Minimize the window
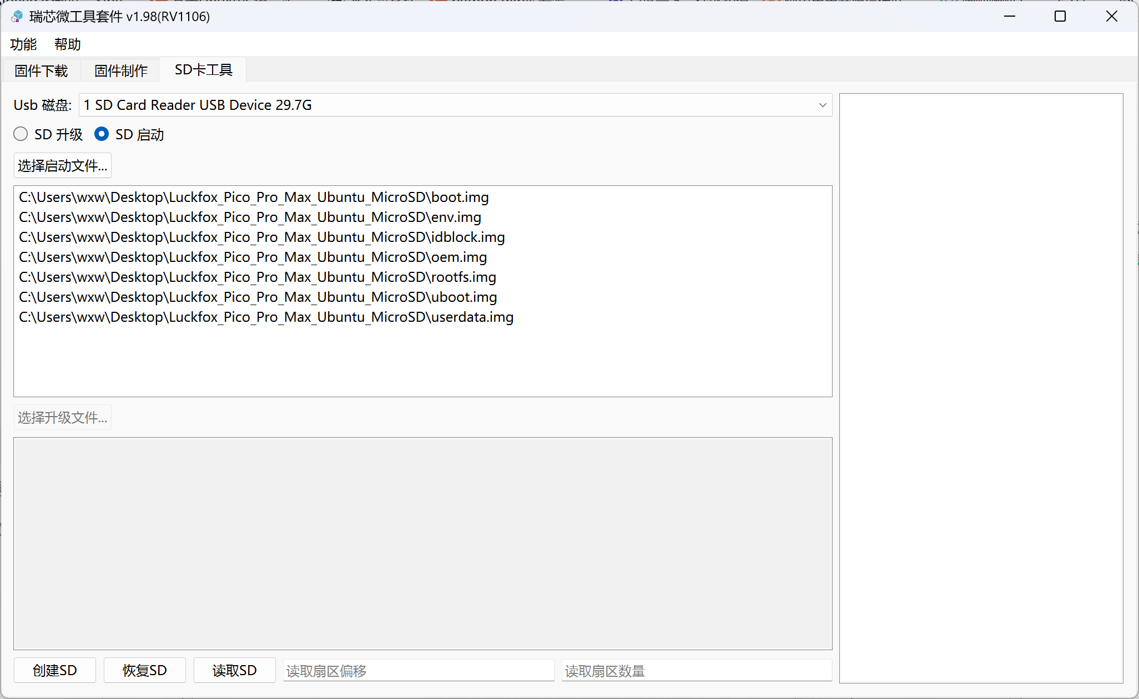The height and width of the screenshot is (699, 1139). pyautogui.click(x=1010, y=17)
